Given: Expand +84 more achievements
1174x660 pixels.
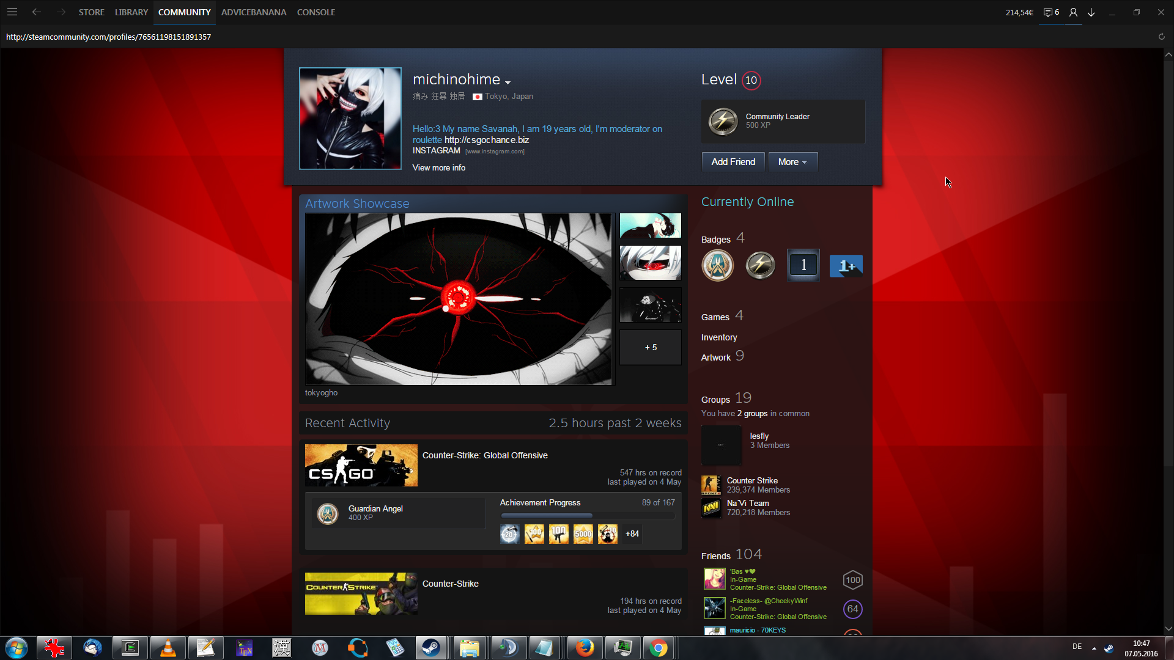Looking at the screenshot, I should (x=632, y=533).
